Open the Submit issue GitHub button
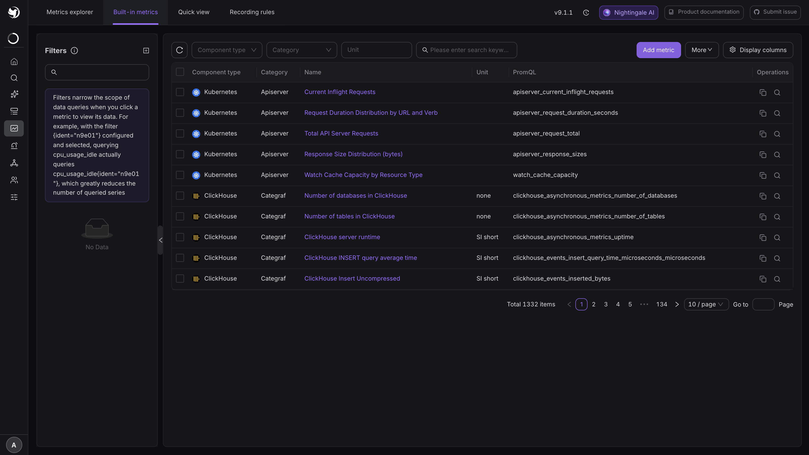The width and height of the screenshot is (809, 455). point(775,12)
